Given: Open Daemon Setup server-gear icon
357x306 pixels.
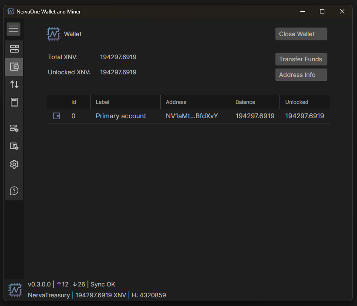Looking at the screenshot, I should 14,128.
